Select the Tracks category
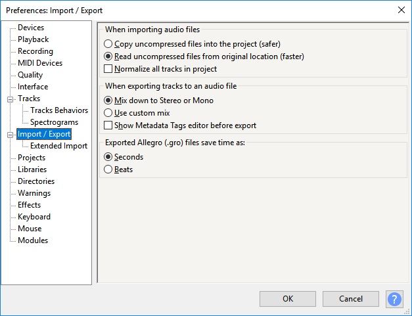 pos(29,99)
